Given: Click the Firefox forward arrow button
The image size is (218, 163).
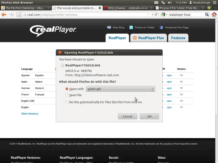Looking at the screenshot, I should (x=11, y=14).
